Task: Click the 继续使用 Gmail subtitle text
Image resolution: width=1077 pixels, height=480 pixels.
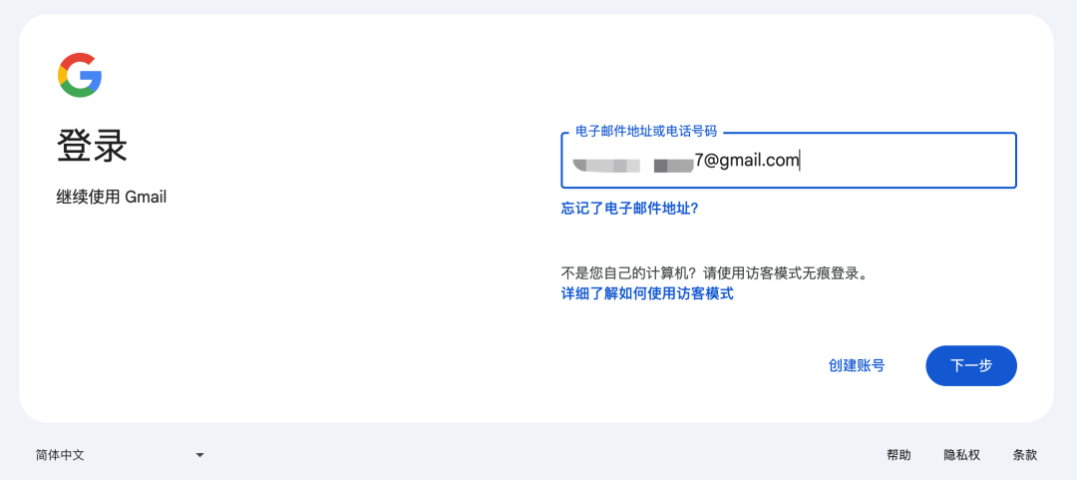Action: click(112, 198)
